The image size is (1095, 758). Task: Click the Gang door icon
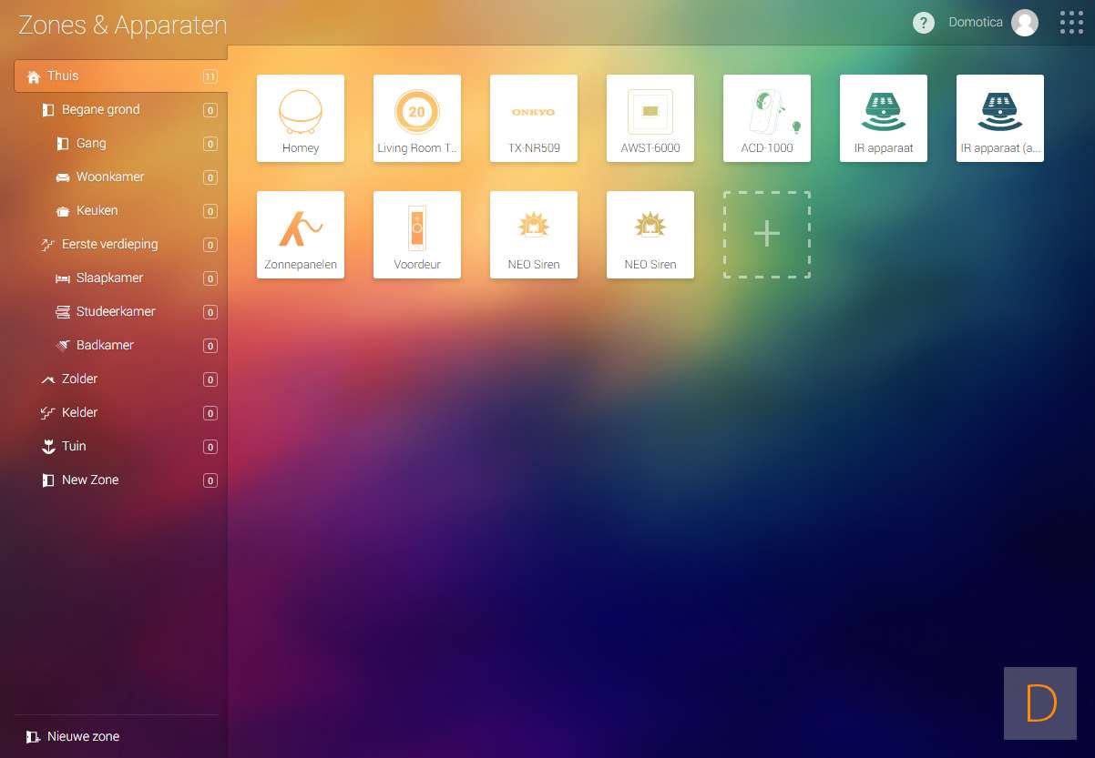coord(63,144)
